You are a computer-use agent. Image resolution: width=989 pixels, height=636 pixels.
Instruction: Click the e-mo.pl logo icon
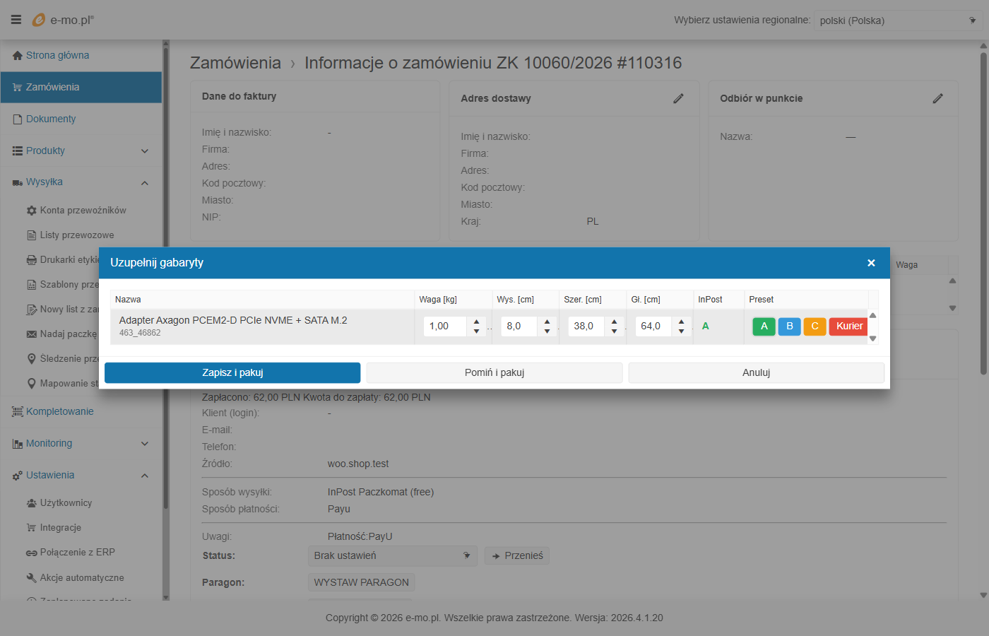coord(39,20)
